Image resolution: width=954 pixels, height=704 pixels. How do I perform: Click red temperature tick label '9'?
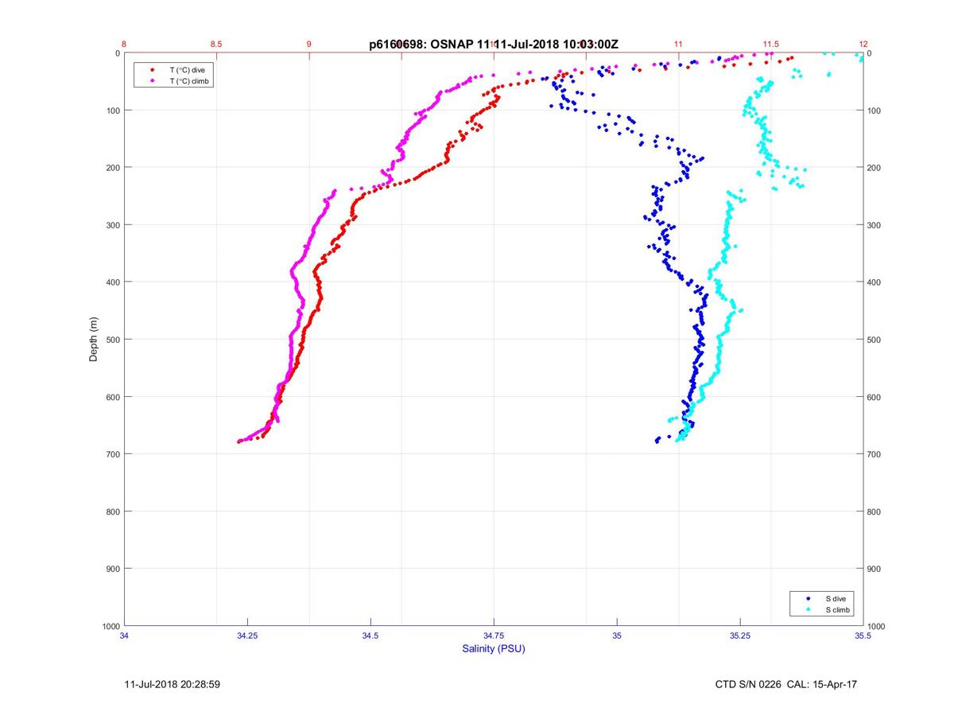(309, 44)
